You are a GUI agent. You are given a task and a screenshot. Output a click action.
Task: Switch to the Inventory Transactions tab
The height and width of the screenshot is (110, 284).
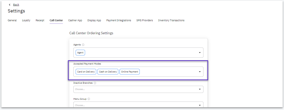coord(171,20)
